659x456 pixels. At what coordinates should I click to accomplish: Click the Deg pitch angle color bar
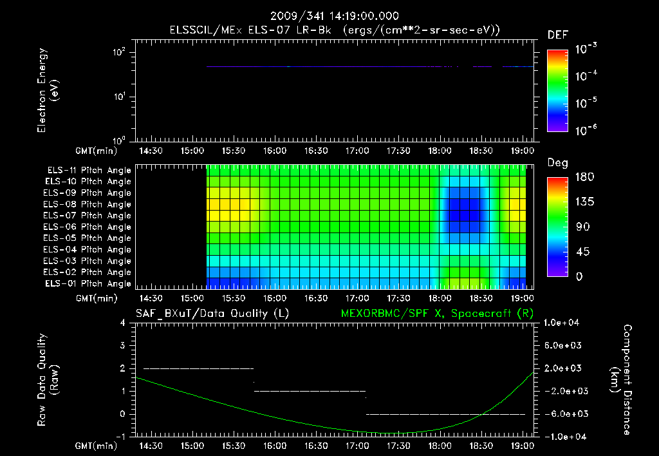(557, 227)
